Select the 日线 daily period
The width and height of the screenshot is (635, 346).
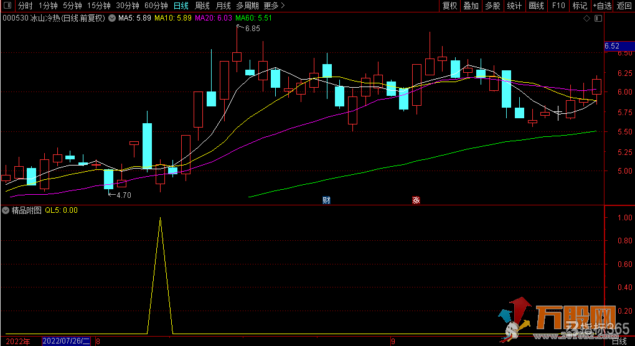181,6
